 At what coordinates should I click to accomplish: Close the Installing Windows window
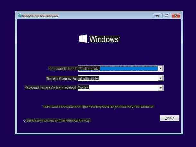[x=176, y=16]
